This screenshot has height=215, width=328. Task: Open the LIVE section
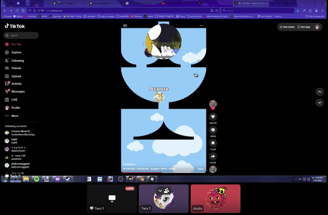(11, 100)
